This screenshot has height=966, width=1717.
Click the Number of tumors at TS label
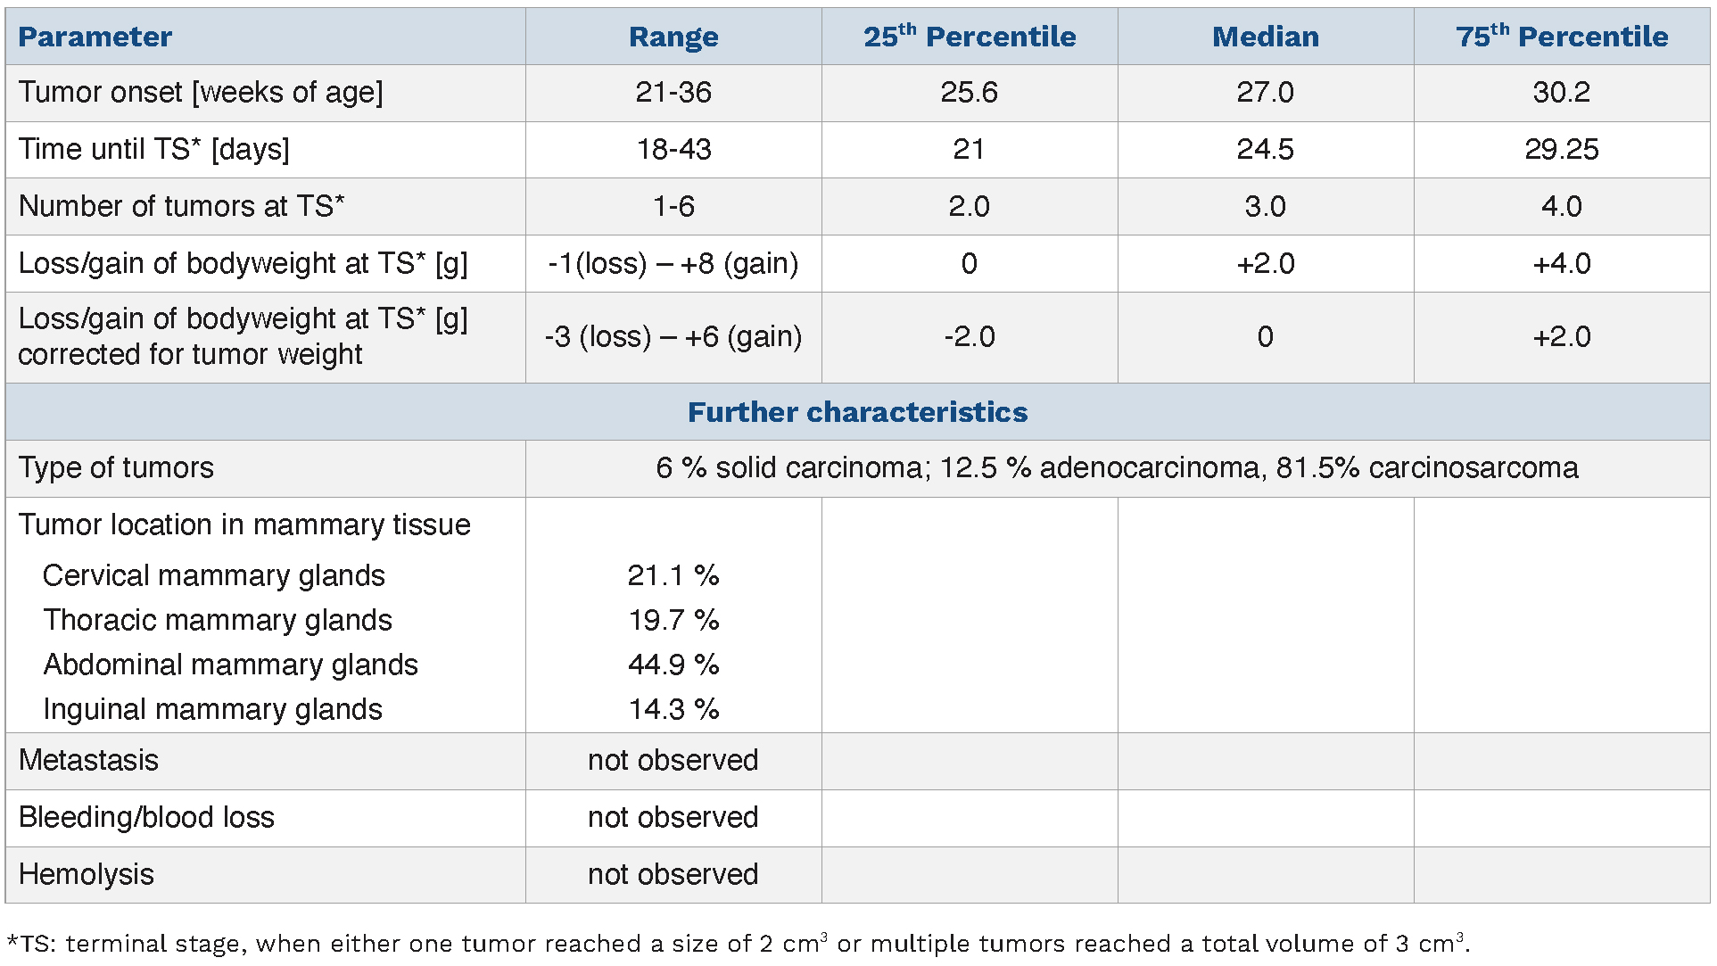pos(181,206)
